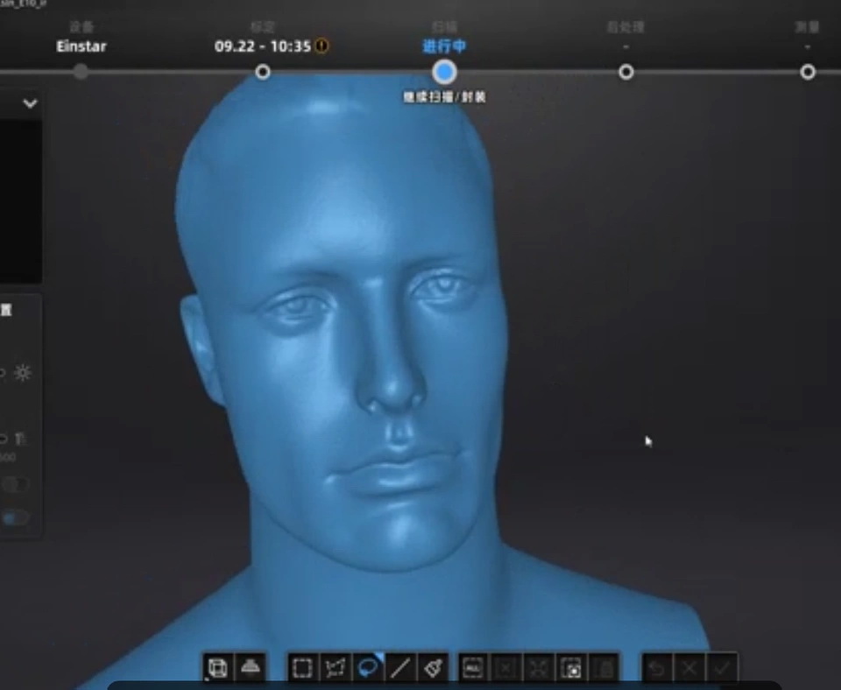Open the calibration step dated 09.22 - 10:35
The width and height of the screenshot is (841, 690).
click(x=263, y=72)
